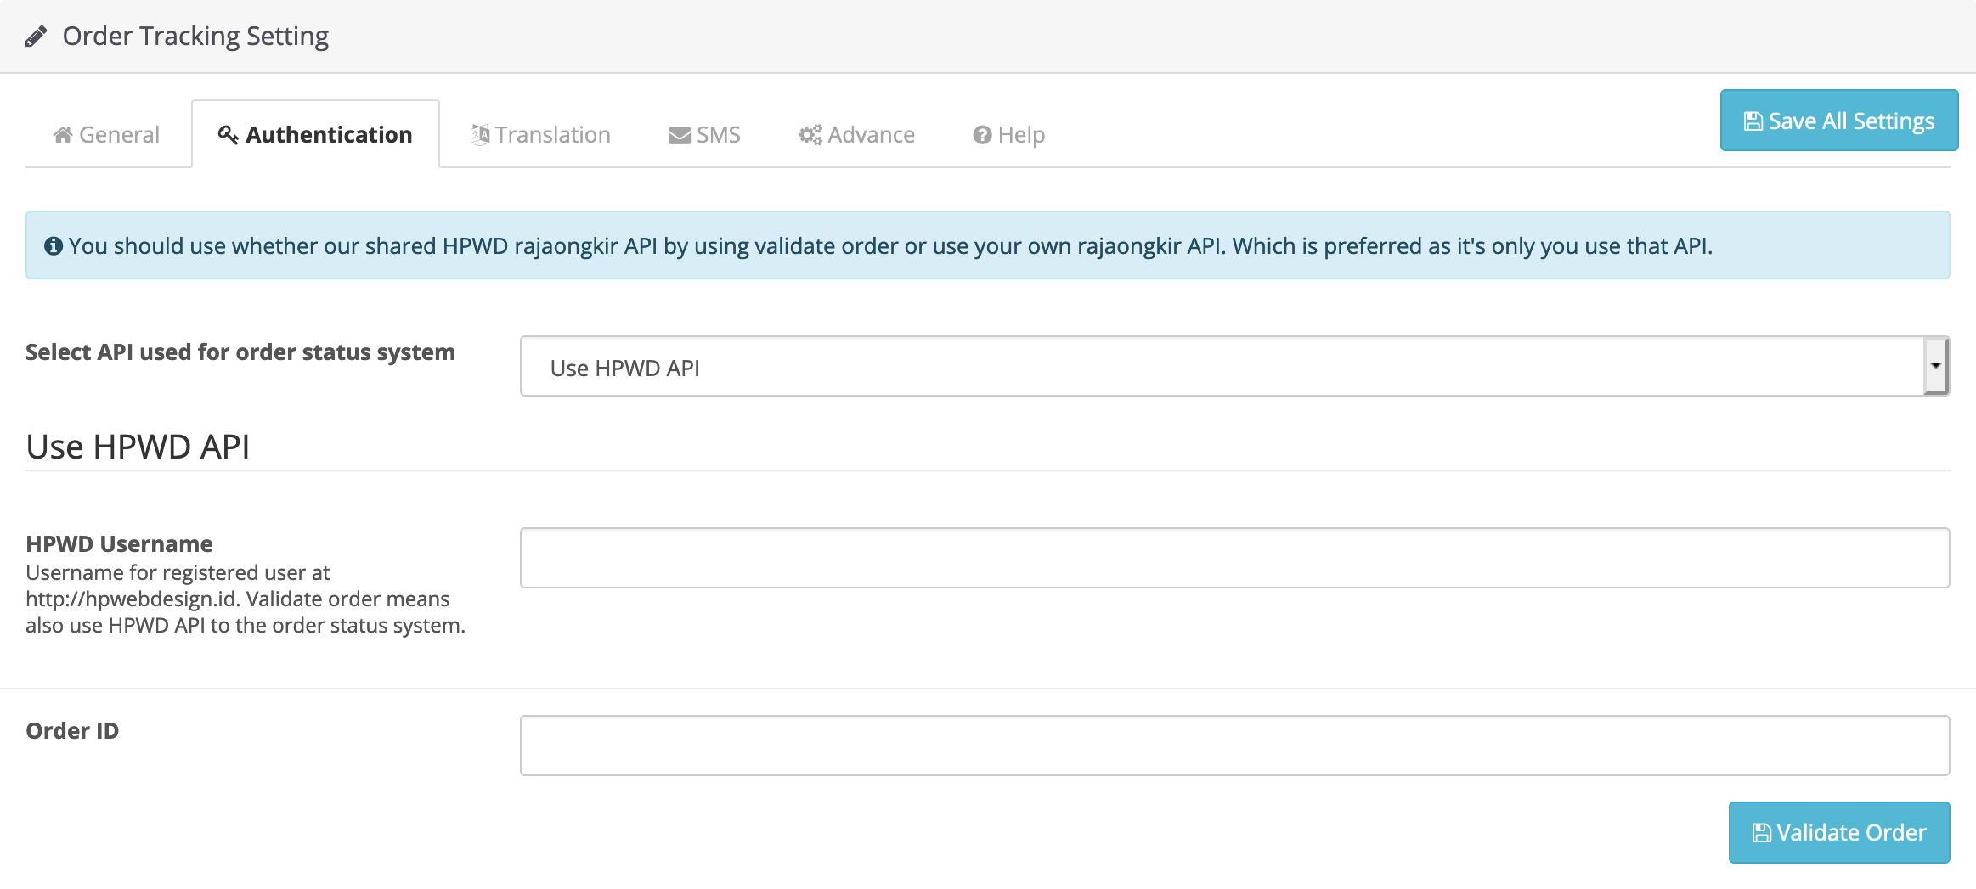Open the Use HPWD API select box

click(x=1223, y=367)
